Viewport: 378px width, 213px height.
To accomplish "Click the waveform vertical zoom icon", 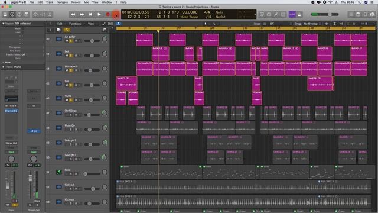I will coord(327,24).
